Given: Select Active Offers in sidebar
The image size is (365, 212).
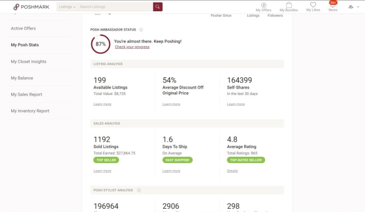Looking at the screenshot, I should (x=23, y=28).
